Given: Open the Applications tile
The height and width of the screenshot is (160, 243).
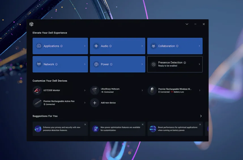Looking at the screenshot, I should [60, 46].
